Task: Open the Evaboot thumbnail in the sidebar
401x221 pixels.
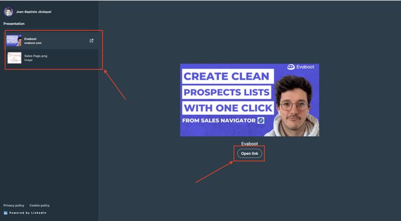Action: click(x=14, y=40)
